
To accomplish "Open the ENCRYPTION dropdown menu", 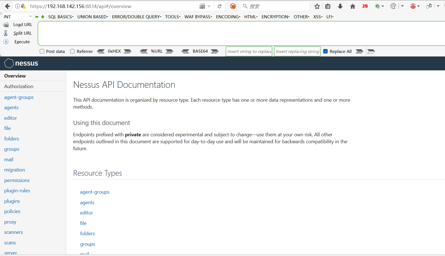I will tap(276, 17).
